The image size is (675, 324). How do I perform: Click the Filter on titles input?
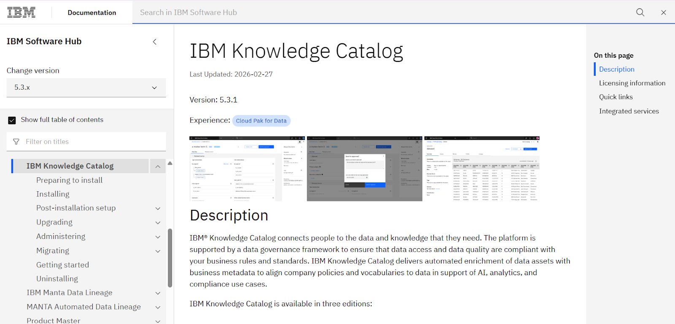pos(86,142)
